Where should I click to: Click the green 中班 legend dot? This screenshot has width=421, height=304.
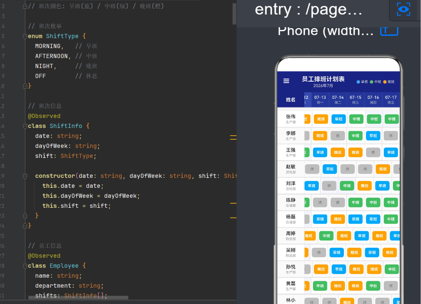tap(372, 82)
